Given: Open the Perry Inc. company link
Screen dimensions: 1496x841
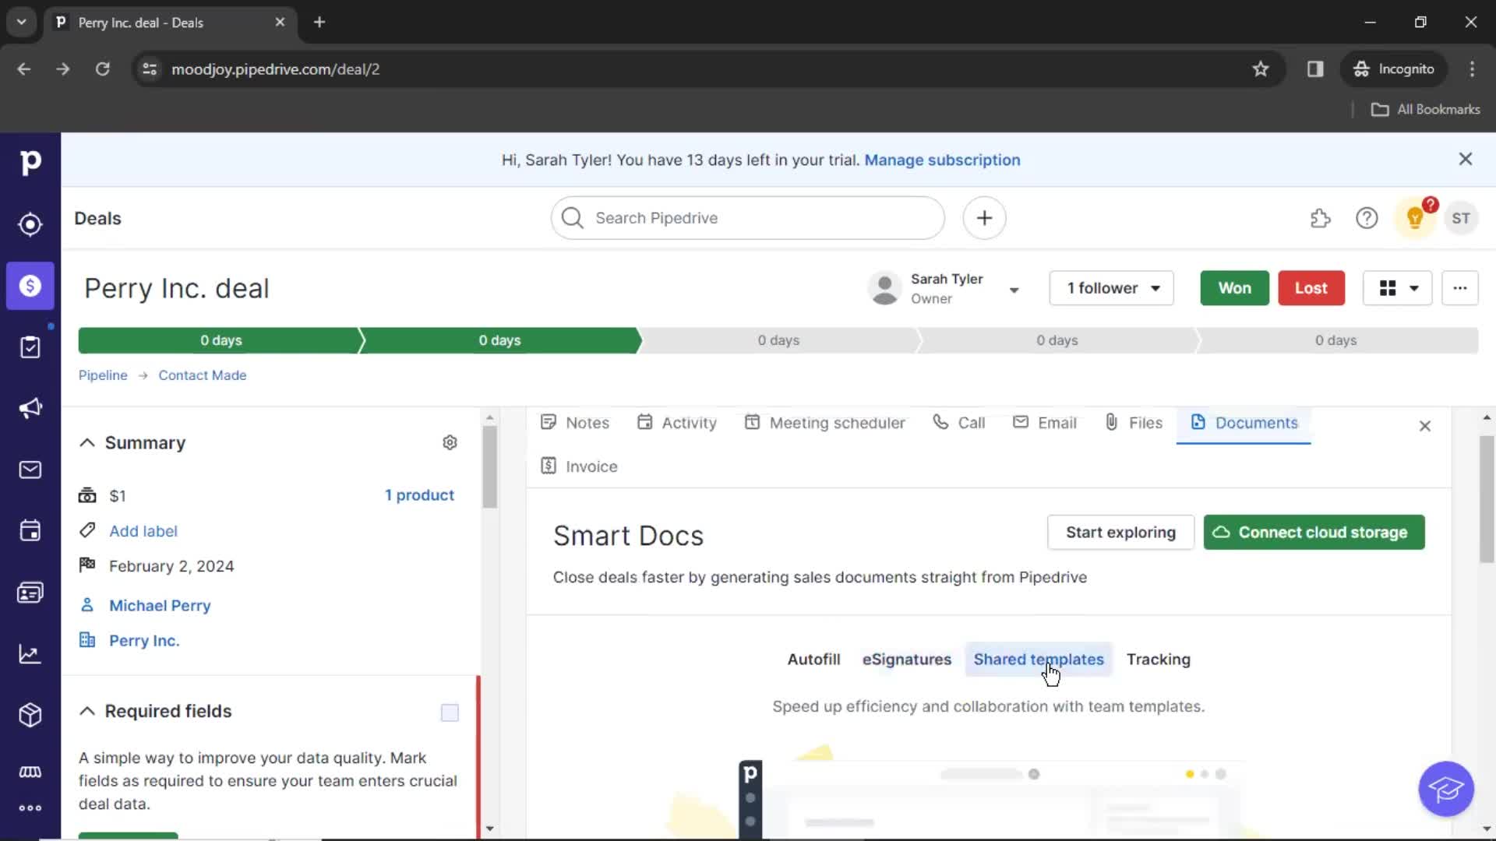Looking at the screenshot, I should click(144, 641).
